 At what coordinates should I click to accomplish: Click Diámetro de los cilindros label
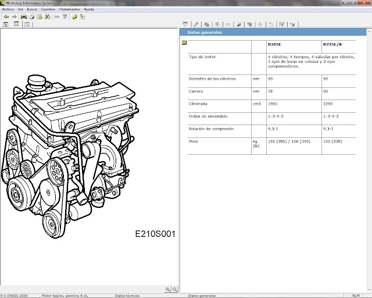tap(212, 79)
